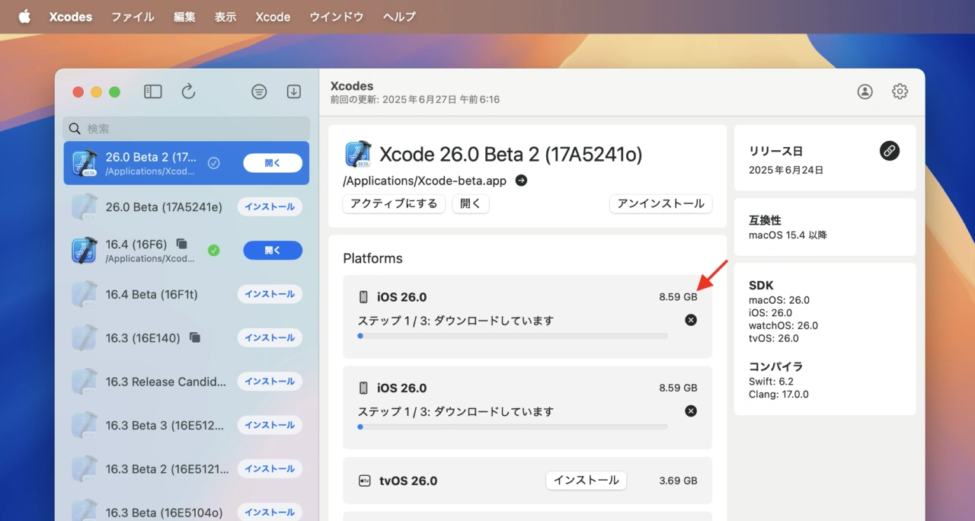Cancel the first iOS 26.0 download
The width and height of the screenshot is (975, 521).
click(690, 320)
